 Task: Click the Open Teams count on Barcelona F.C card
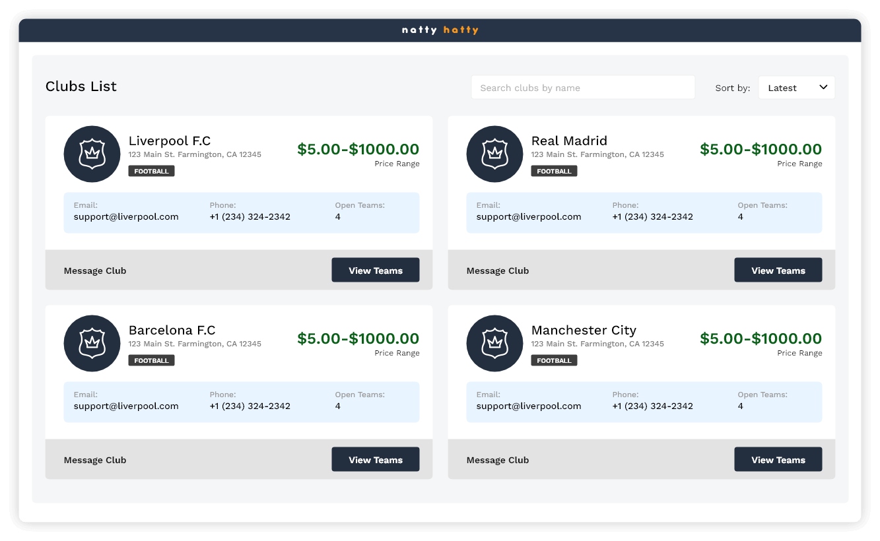pos(337,406)
